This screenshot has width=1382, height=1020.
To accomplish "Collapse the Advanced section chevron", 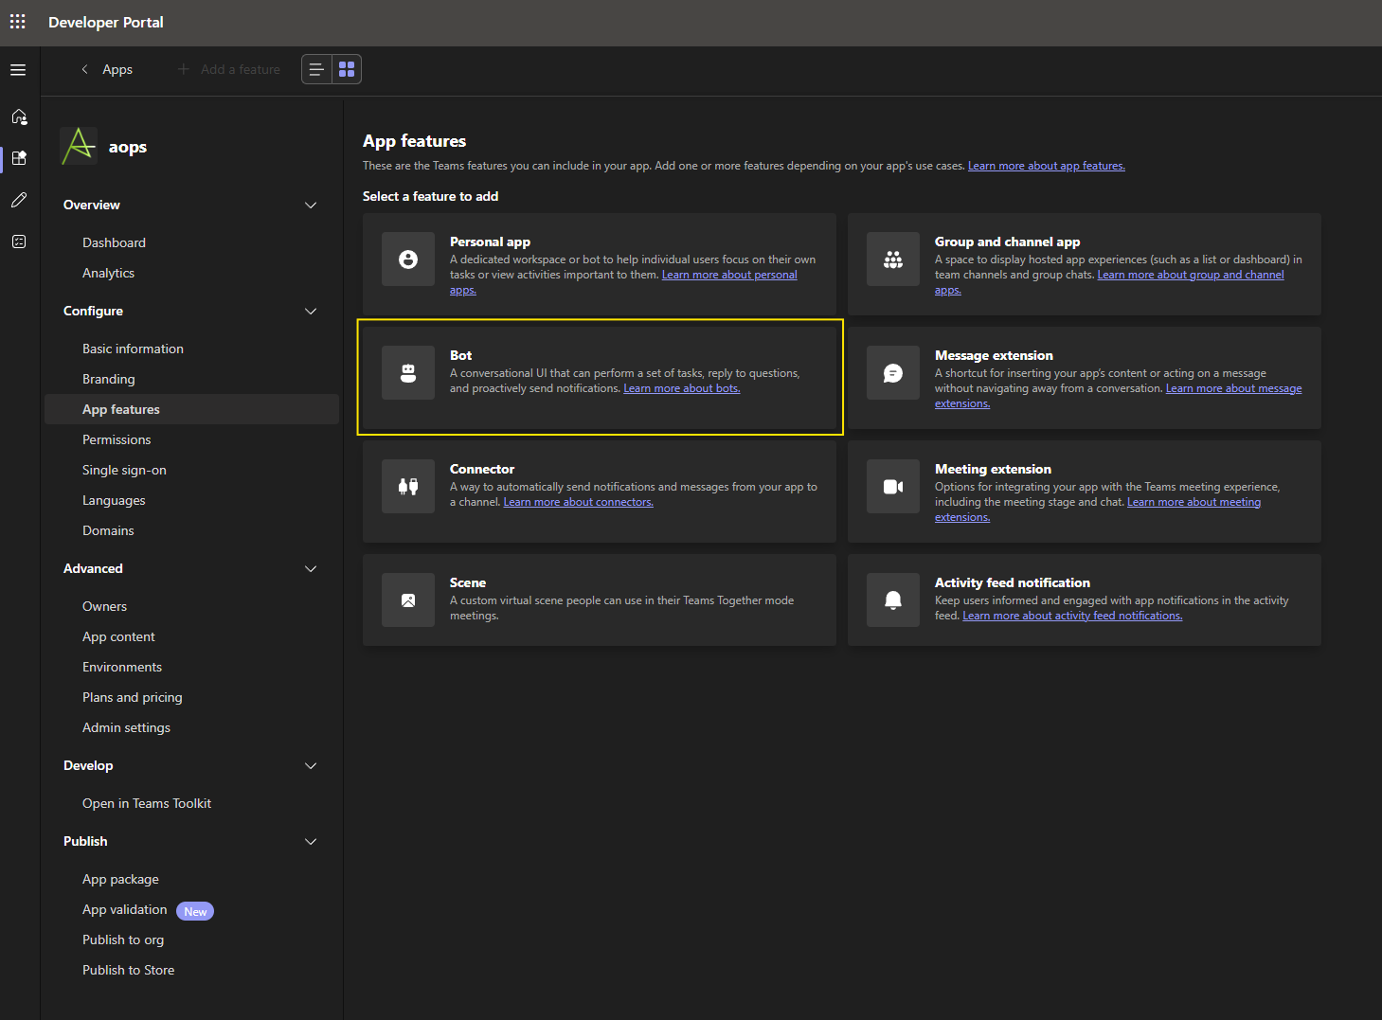I will pos(311,569).
